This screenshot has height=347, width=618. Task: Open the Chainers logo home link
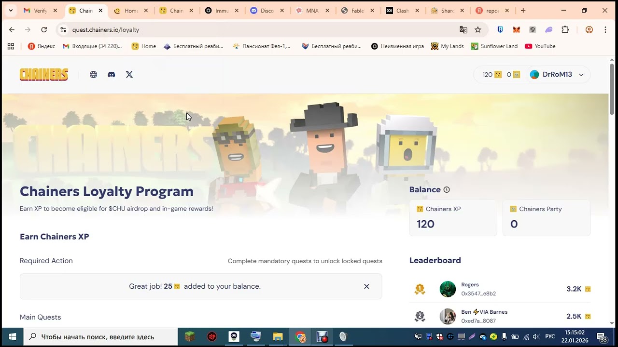click(44, 75)
